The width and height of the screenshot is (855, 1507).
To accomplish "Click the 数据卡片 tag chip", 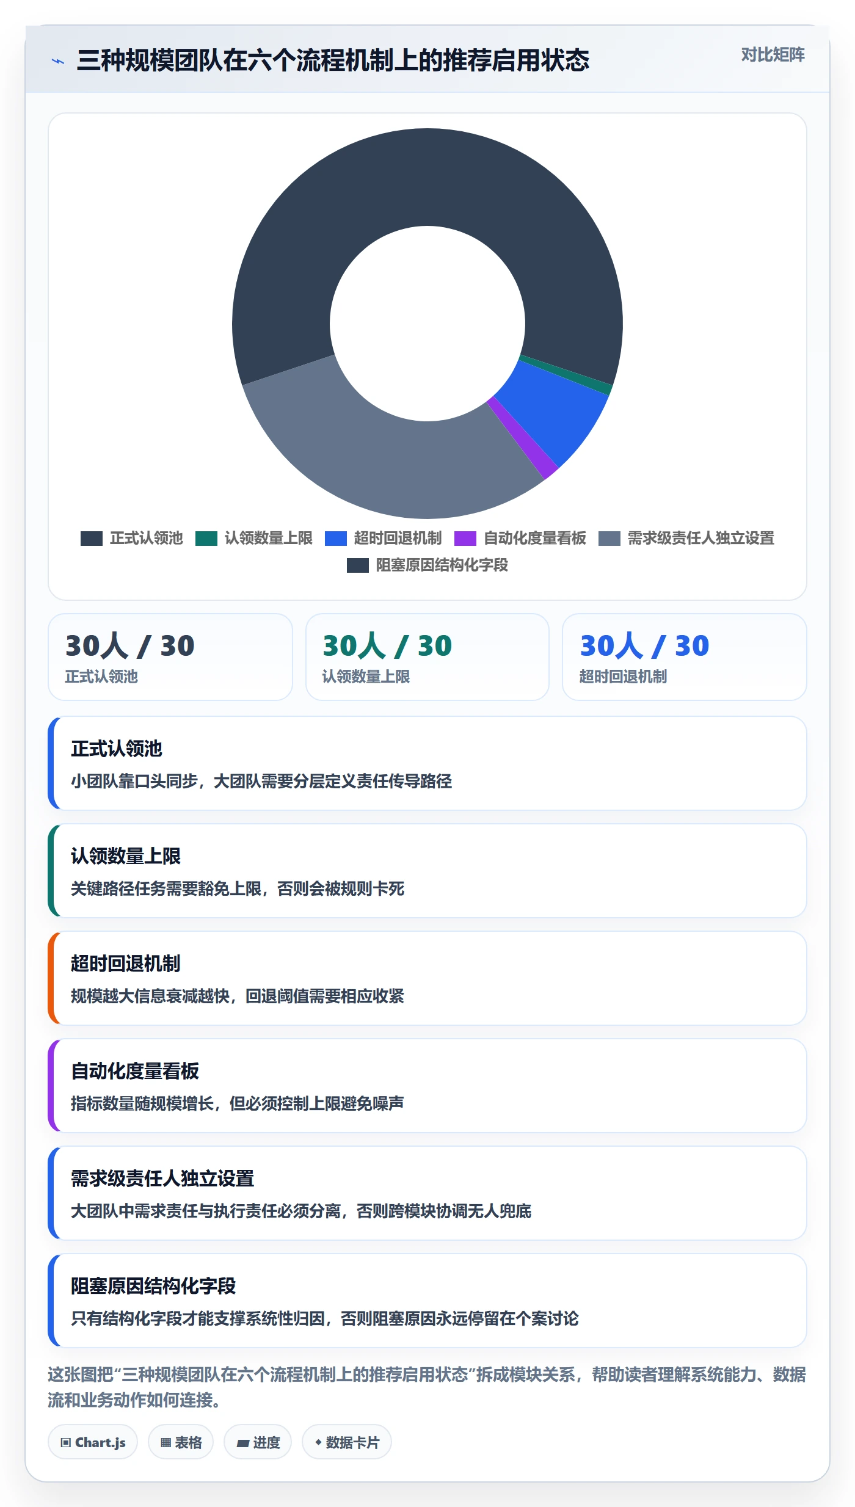I will pyautogui.click(x=347, y=1442).
